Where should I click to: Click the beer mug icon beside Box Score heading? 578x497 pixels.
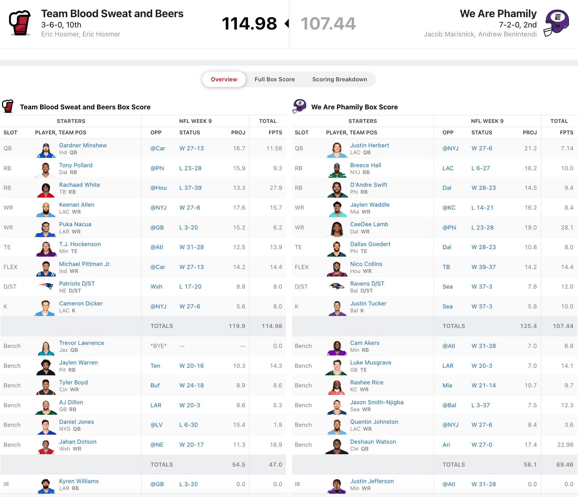click(x=8, y=106)
